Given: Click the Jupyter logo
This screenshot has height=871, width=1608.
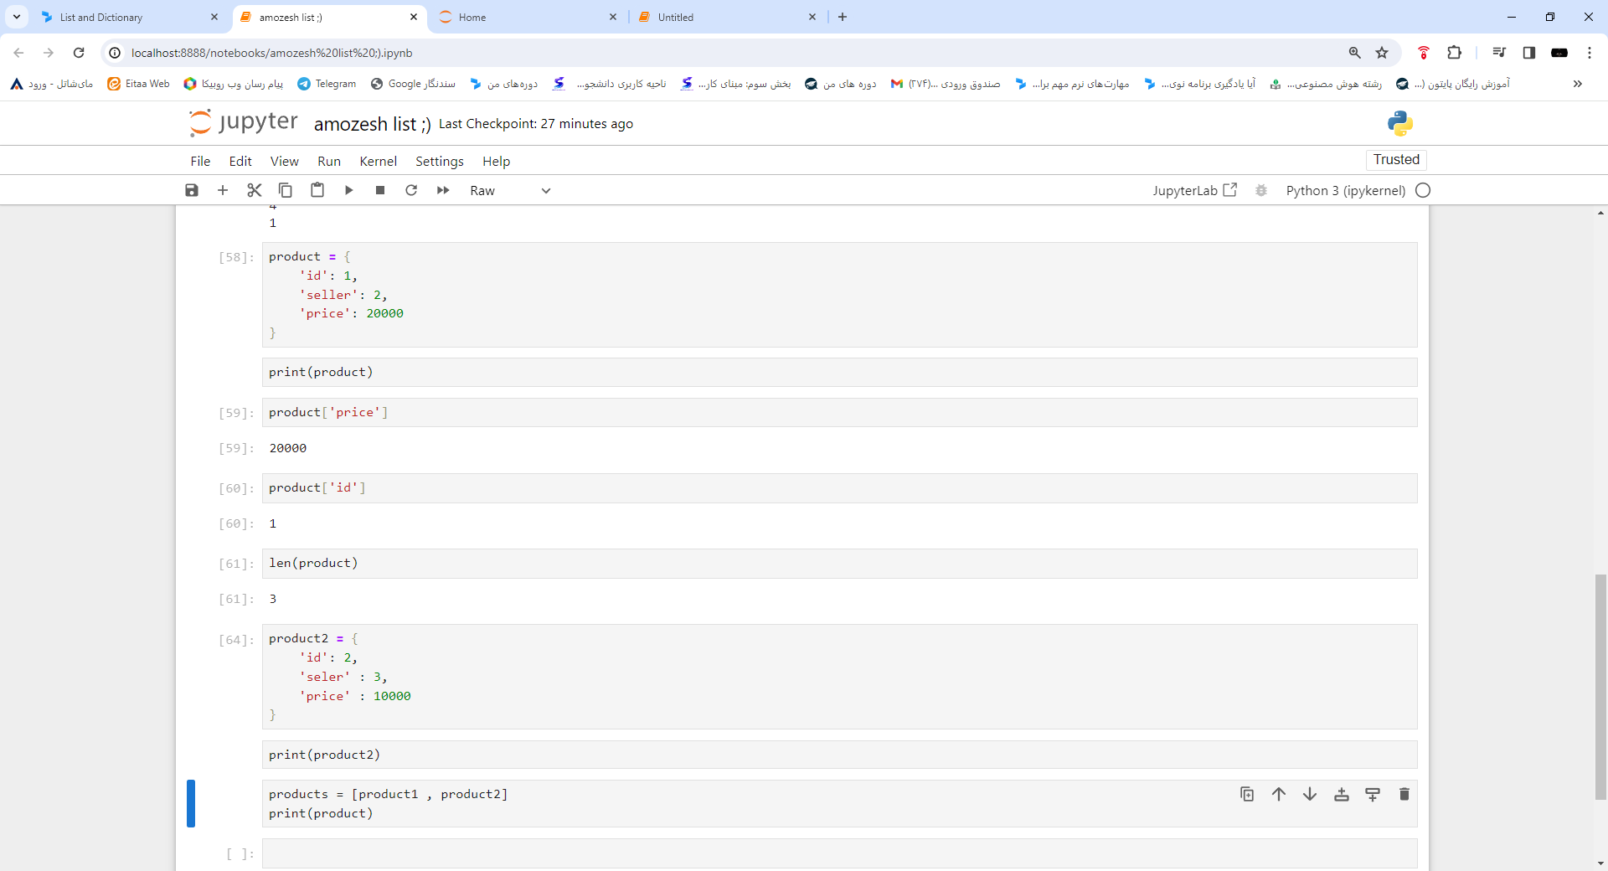Looking at the screenshot, I should coord(243,122).
